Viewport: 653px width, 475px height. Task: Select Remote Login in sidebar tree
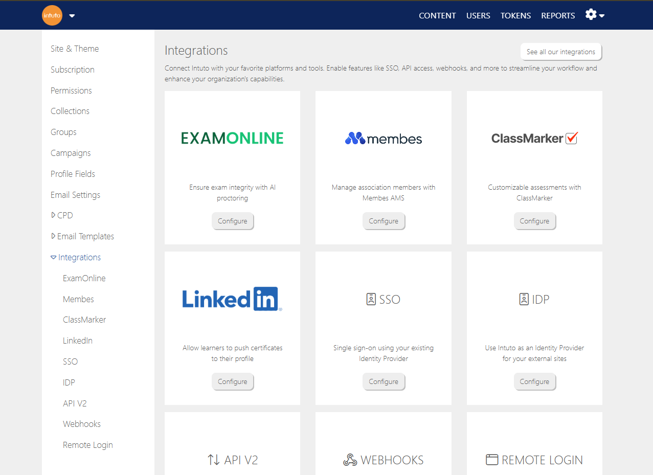[x=88, y=445]
